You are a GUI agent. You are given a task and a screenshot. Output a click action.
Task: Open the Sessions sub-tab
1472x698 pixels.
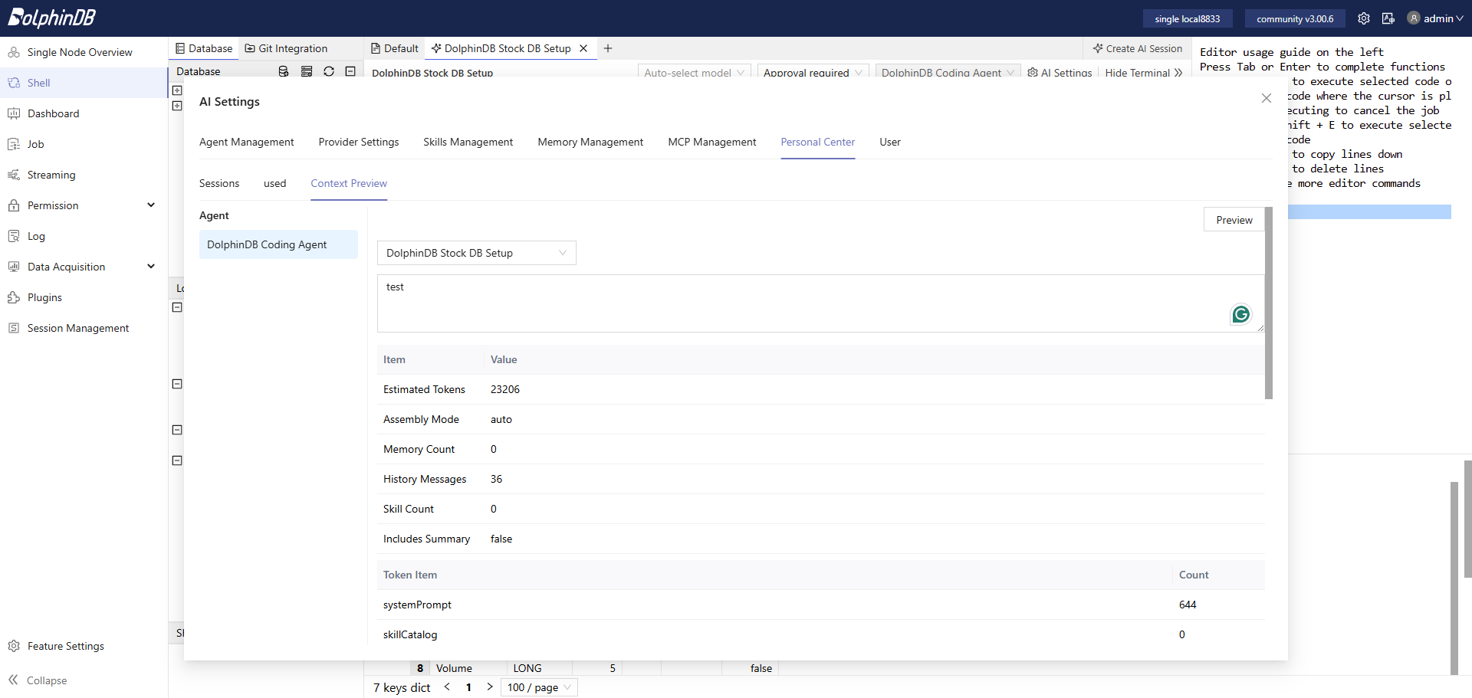pyautogui.click(x=219, y=183)
